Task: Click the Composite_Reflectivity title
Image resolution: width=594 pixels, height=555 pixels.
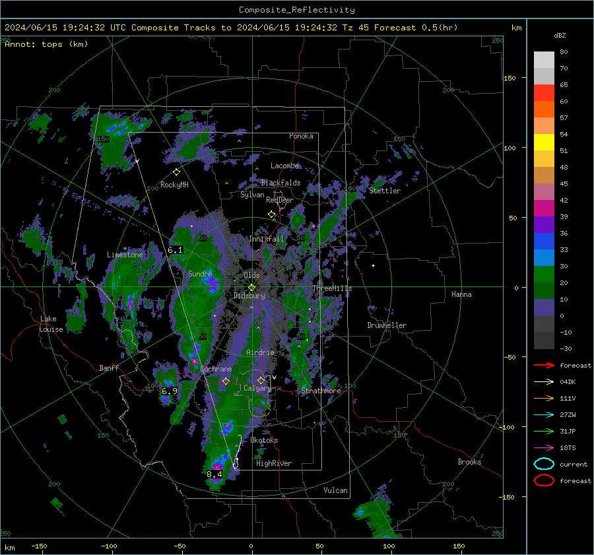Action: pos(297,10)
